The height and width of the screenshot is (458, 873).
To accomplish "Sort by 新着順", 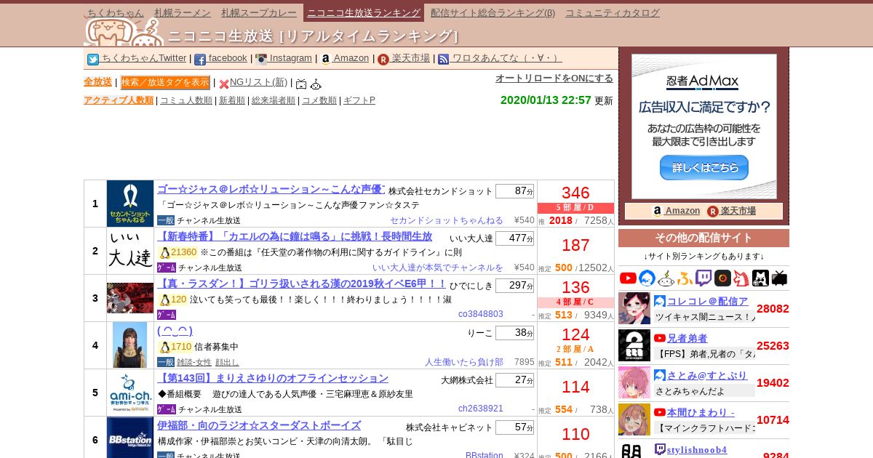I will point(232,100).
